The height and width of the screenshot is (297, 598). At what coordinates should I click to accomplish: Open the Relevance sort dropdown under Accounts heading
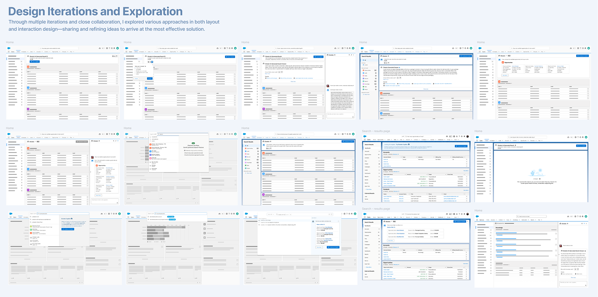[395, 154]
